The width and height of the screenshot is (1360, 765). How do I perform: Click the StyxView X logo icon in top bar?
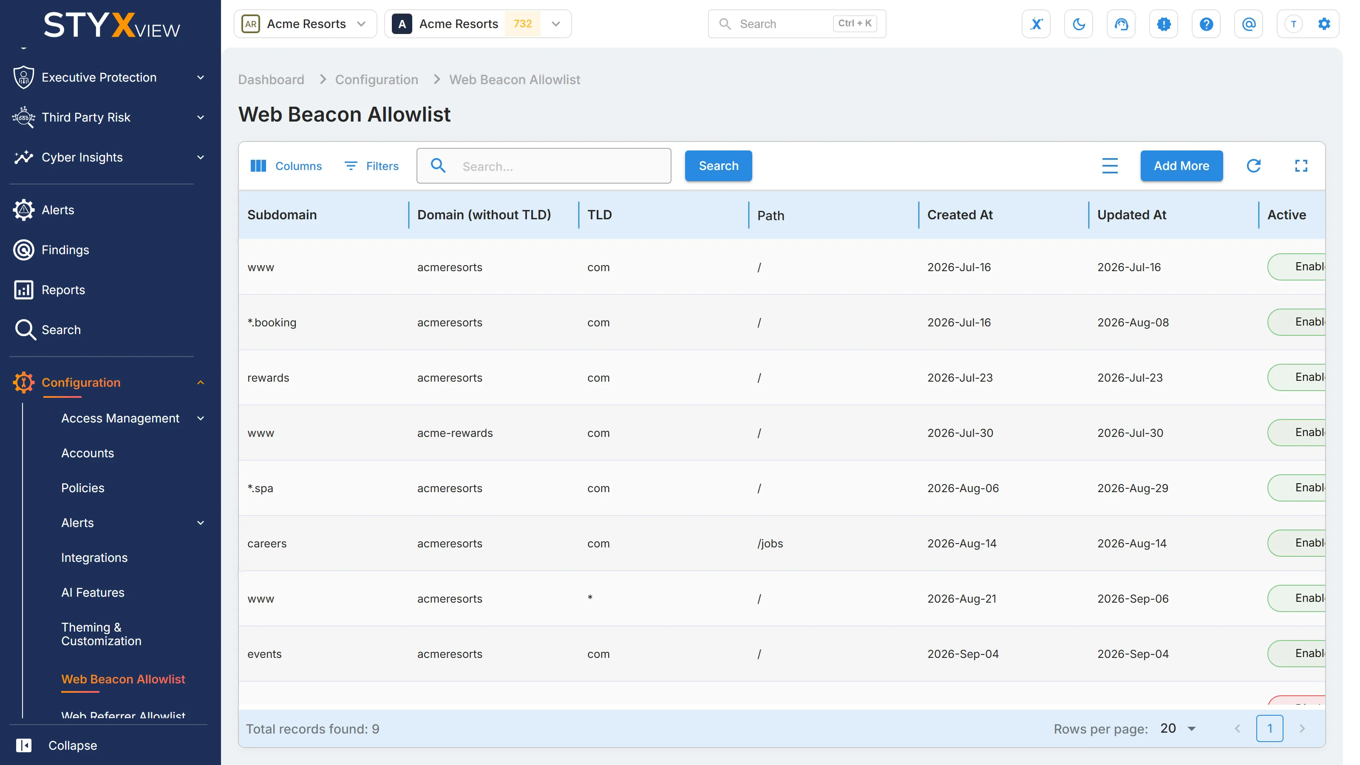coord(1036,24)
